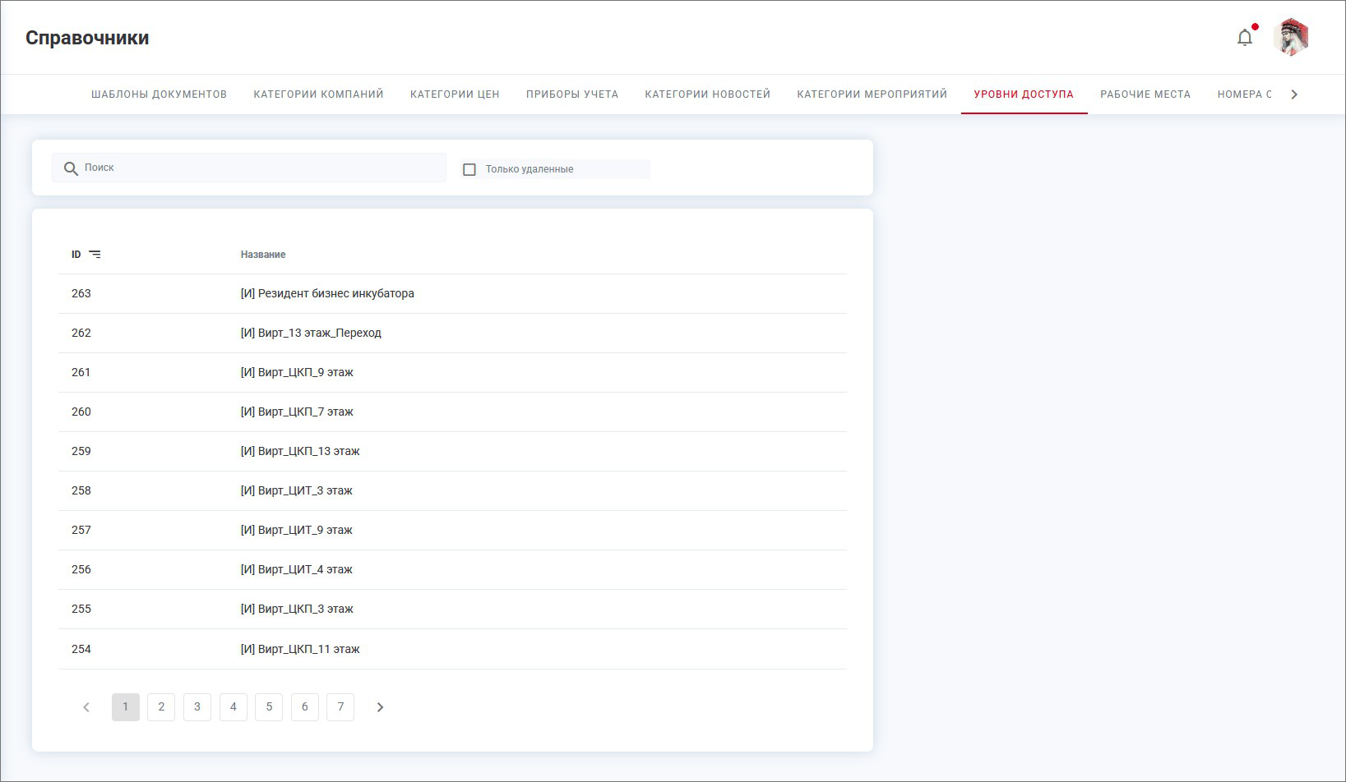Click the search magnifier icon
The height and width of the screenshot is (782, 1346).
[71, 168]
